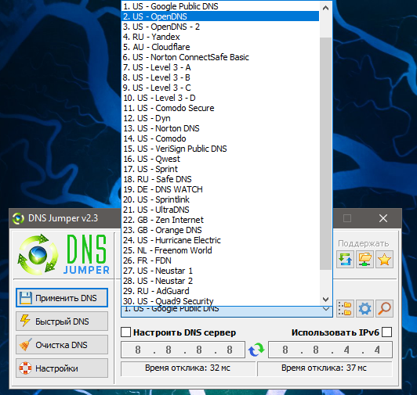Click the green-blue update arrows icon under Поддержать
Image resolution: width=417 pixels, height=395 pixels.
pos(345,259)
